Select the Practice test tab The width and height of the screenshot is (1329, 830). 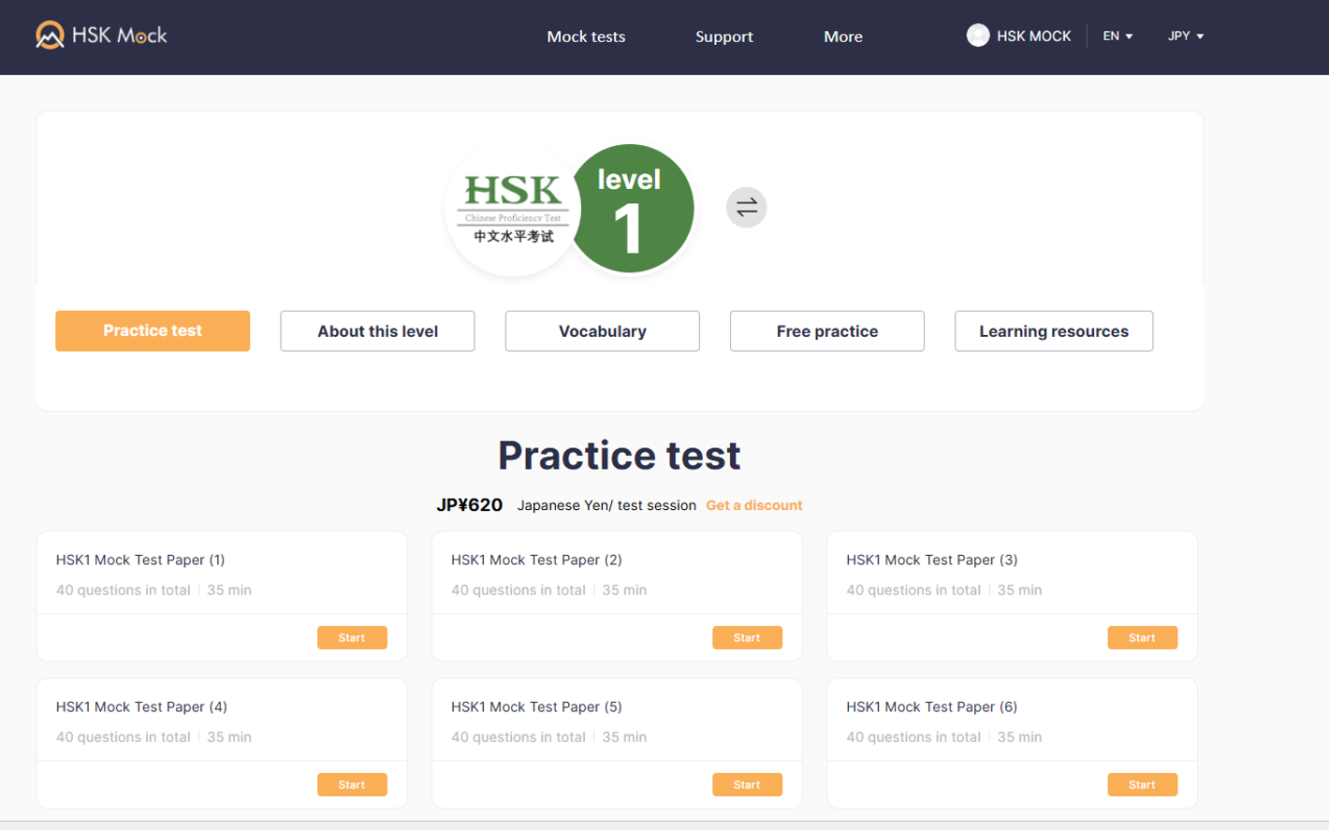[x=153, y=331]
